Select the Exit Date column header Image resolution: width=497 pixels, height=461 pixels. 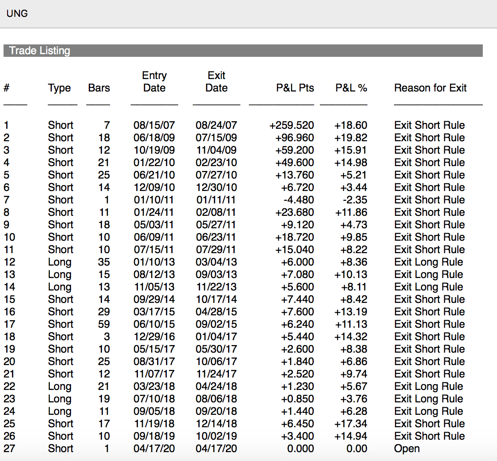[x=216, y=82]
